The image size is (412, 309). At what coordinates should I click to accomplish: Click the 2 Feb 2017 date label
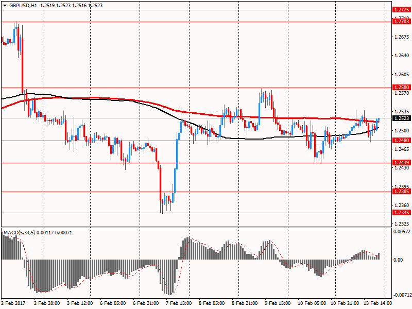click(13, 304)
